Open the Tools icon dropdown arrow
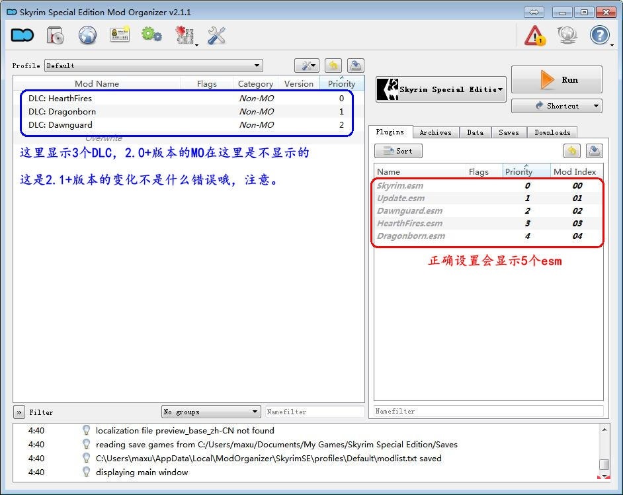 point(196,45)
